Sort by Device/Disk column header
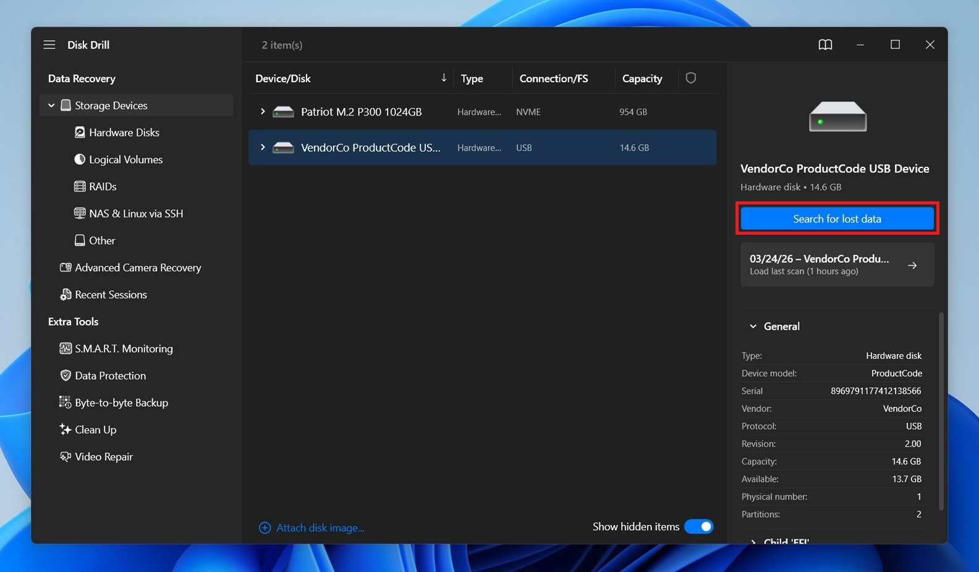Screen dimensions: 979x572 (x=283, y=78)
